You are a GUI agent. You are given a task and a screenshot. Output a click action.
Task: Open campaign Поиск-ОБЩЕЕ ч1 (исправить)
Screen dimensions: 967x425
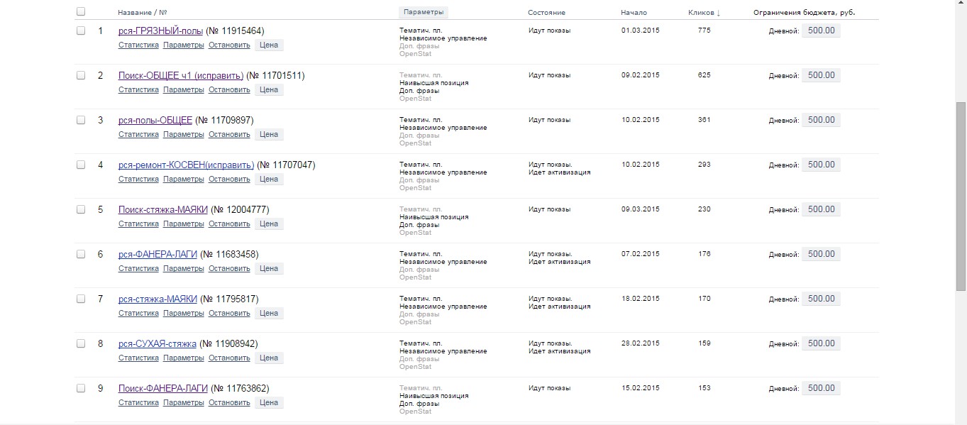pyautogui.click(x=181, y=75)
